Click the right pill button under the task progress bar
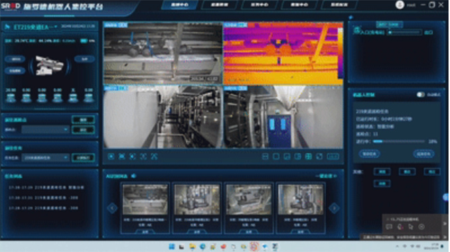This screenshot has width=450, height=252. (423, 154)
